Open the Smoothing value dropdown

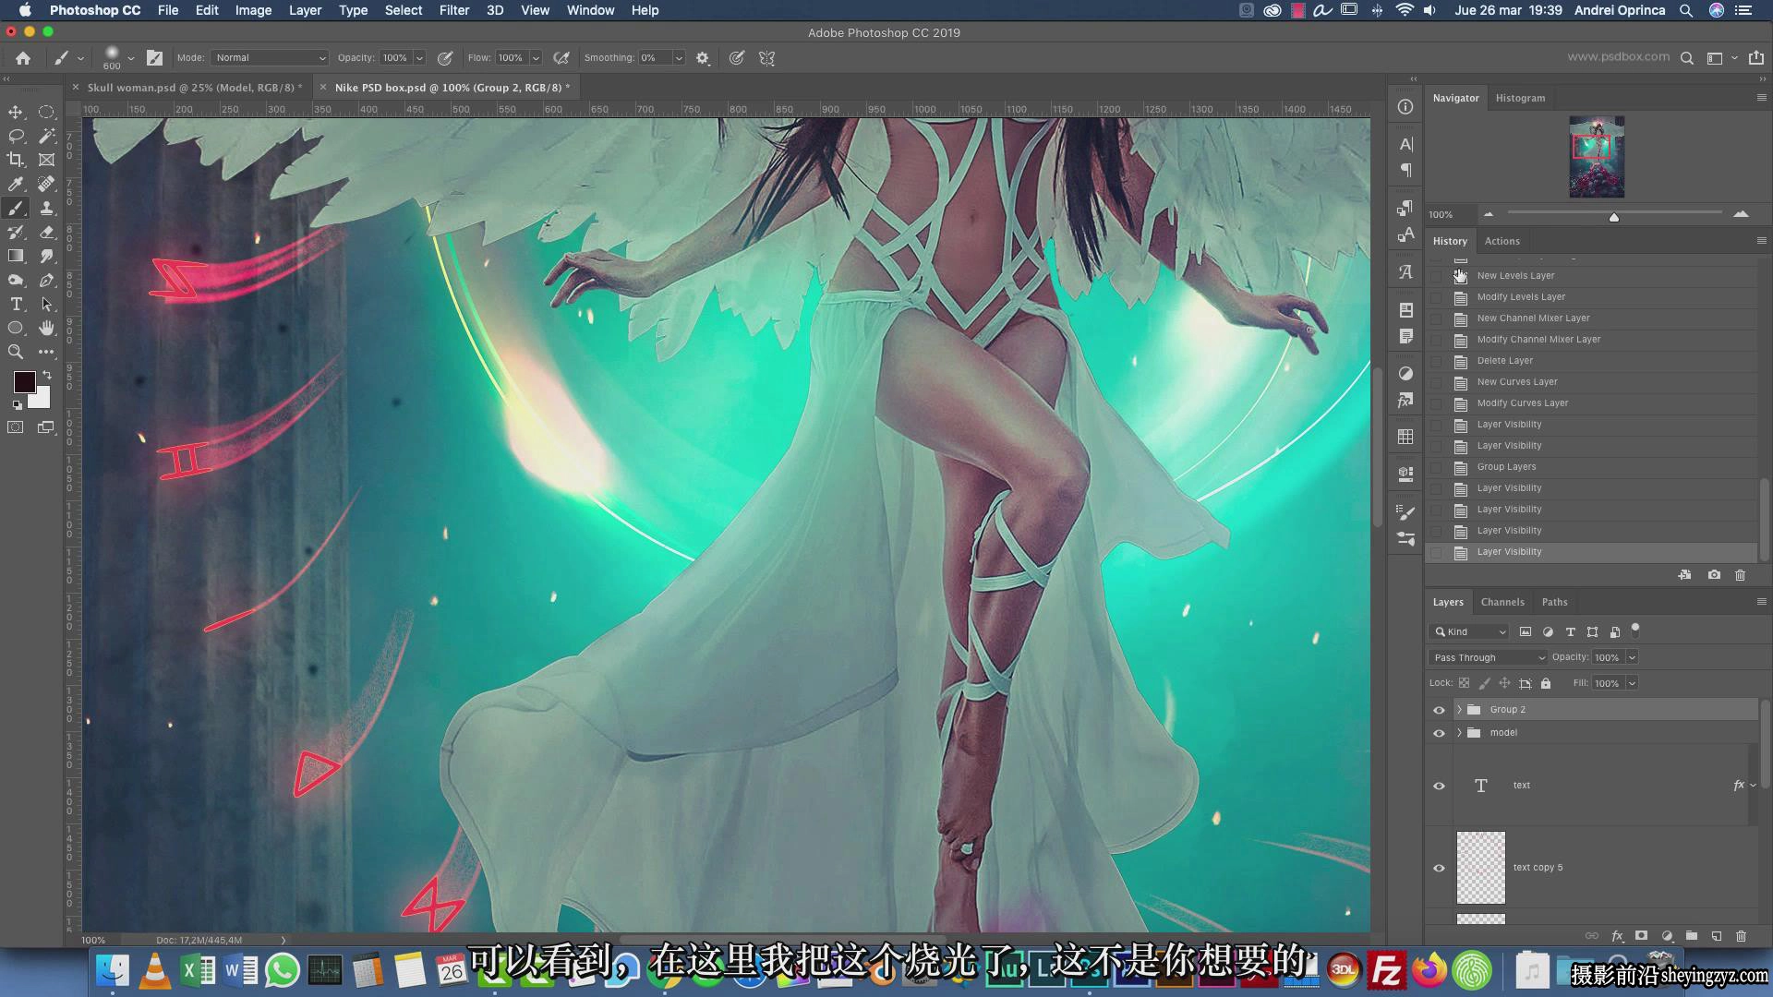[680, 58]
